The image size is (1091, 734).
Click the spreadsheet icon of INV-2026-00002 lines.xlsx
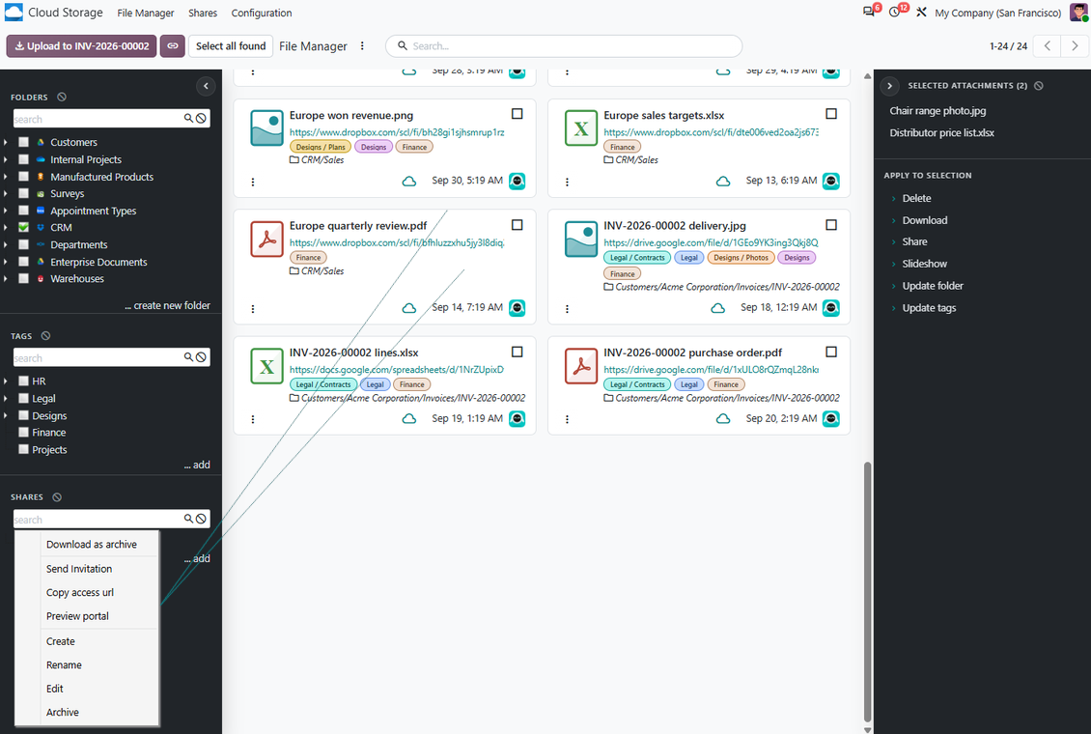coord(267,366)
